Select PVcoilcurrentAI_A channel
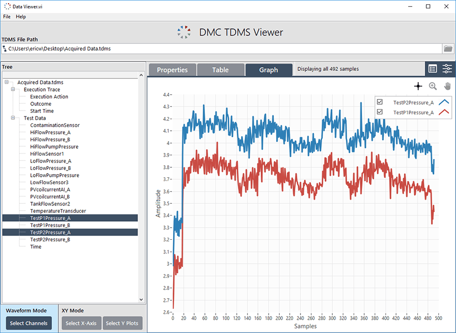This screenshot has height=333, width=456. coord(50,190)
